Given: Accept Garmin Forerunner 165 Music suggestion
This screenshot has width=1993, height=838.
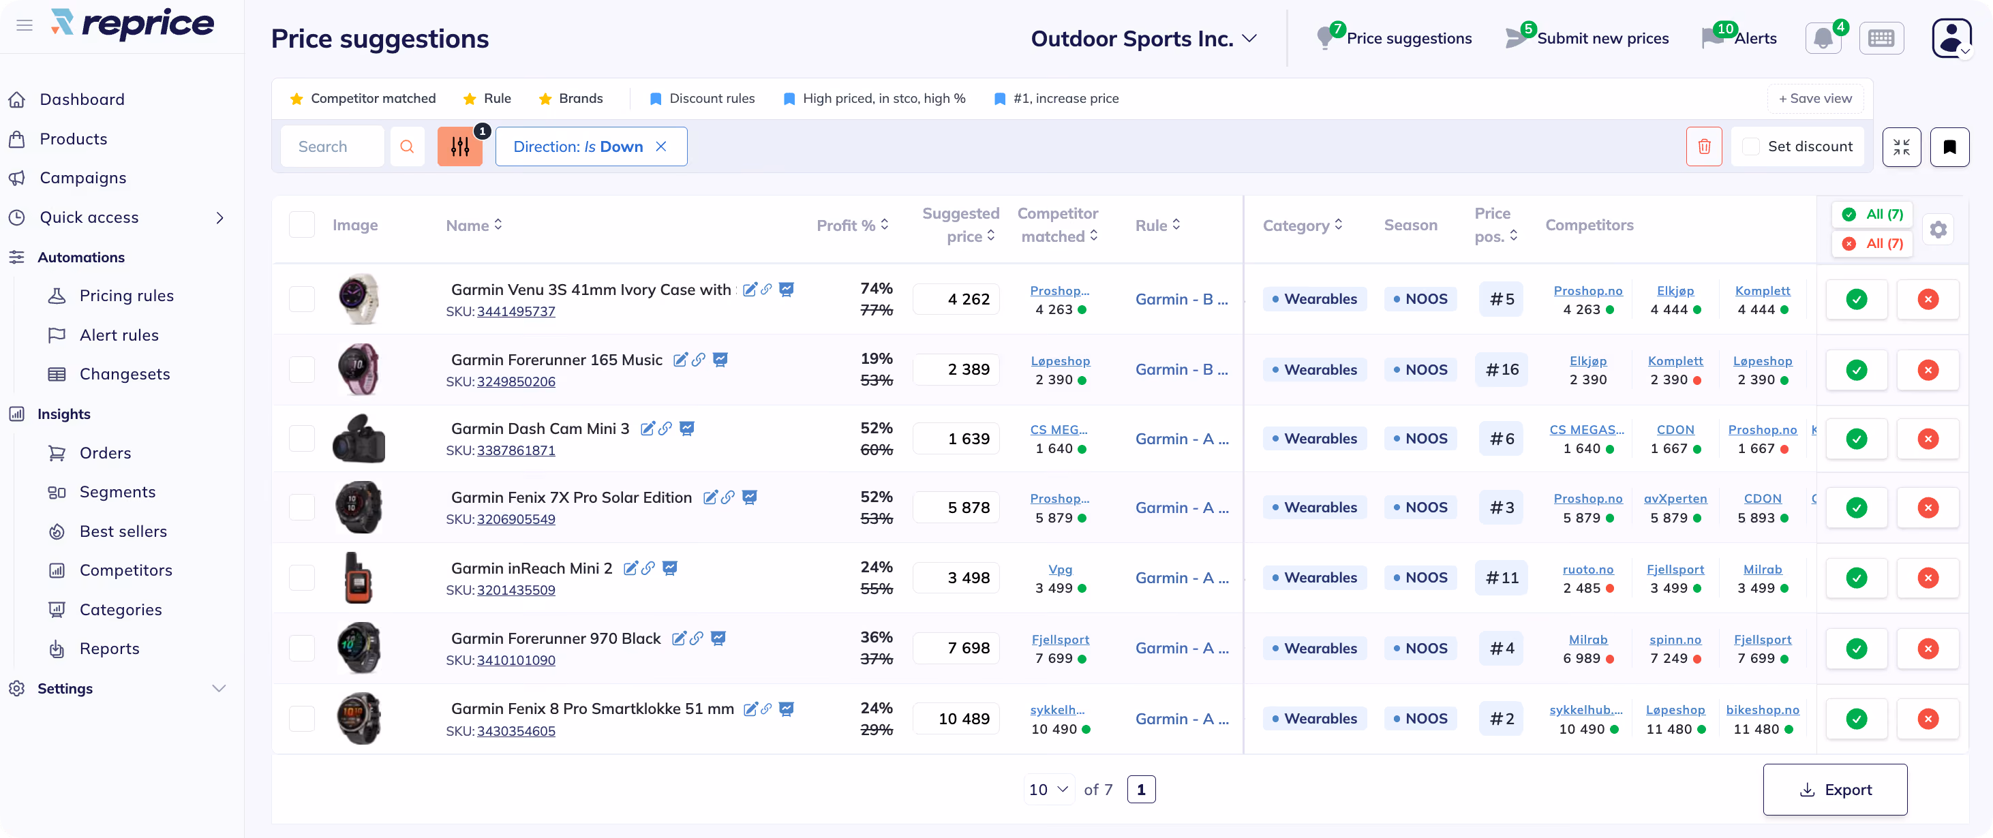Looking at the screenshot, I should tap(1856, 369).
